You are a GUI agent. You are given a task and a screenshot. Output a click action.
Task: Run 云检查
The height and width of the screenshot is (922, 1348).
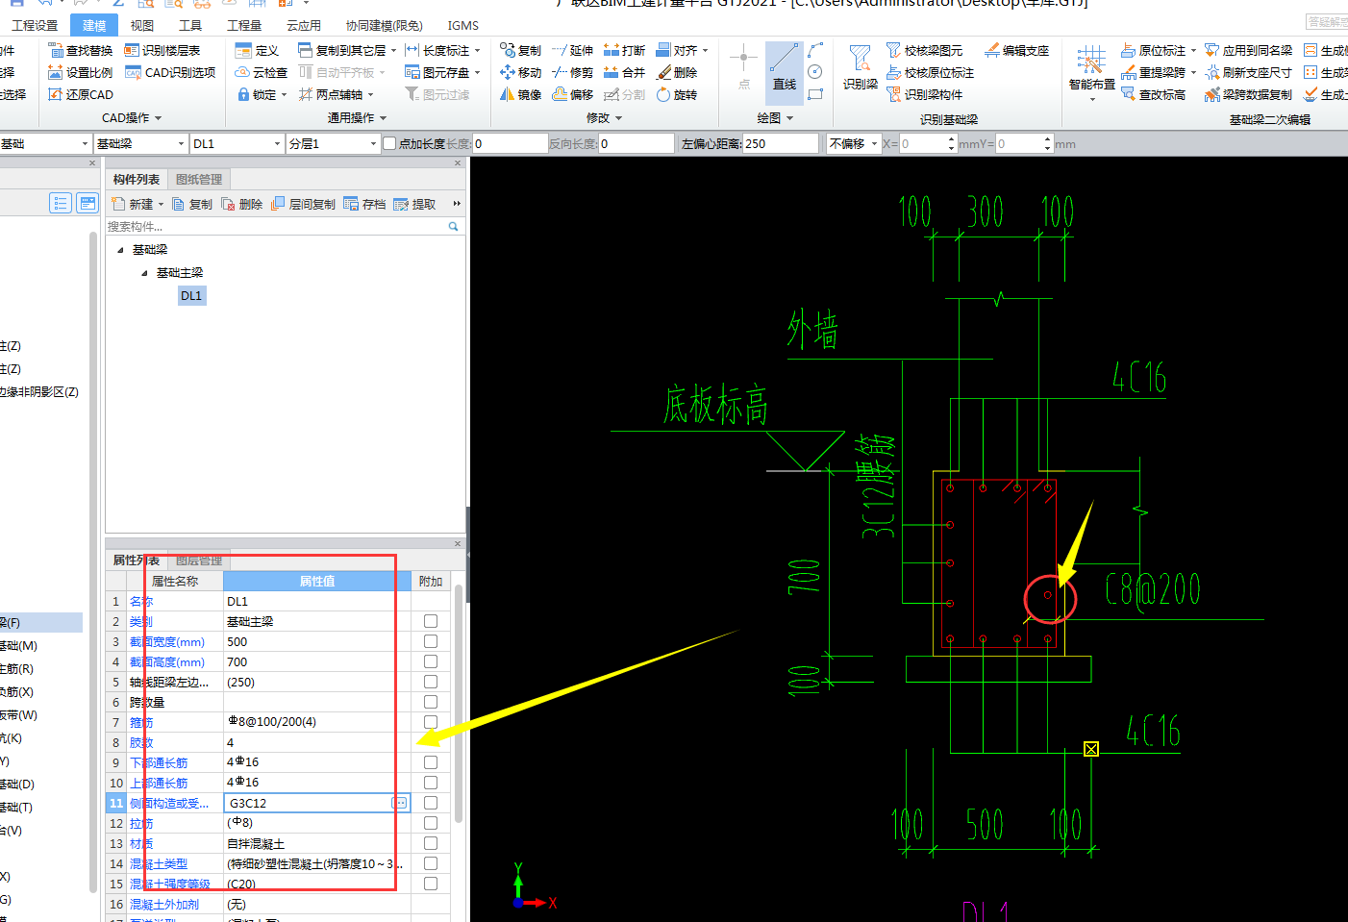click(x=262, y=72)
